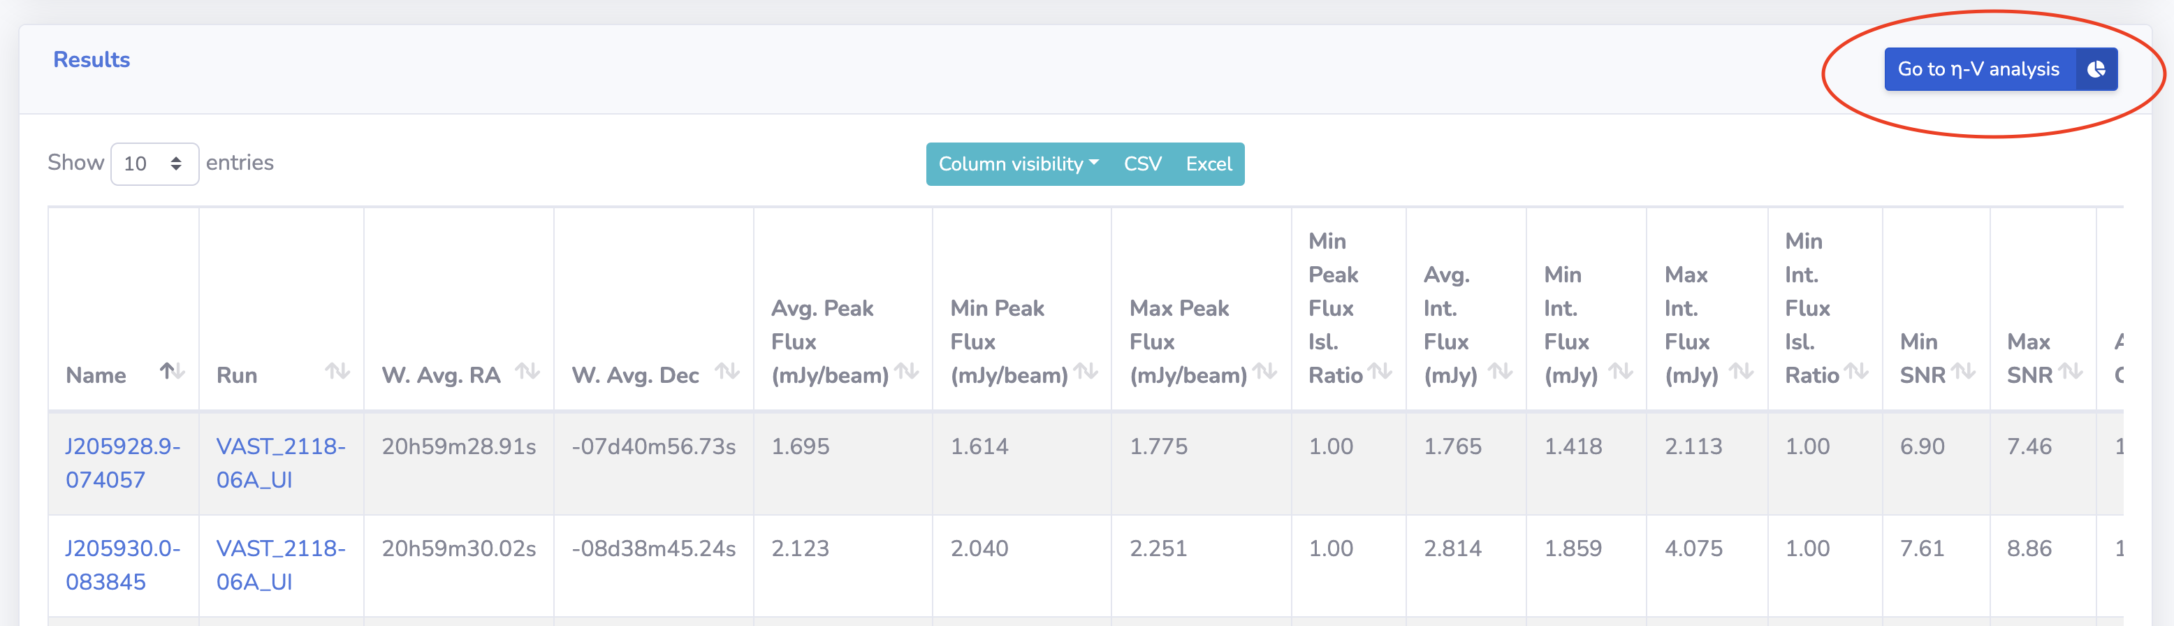Select Min Peak Flux value 2.040
2174x626 pixels.
click(979, 548)
